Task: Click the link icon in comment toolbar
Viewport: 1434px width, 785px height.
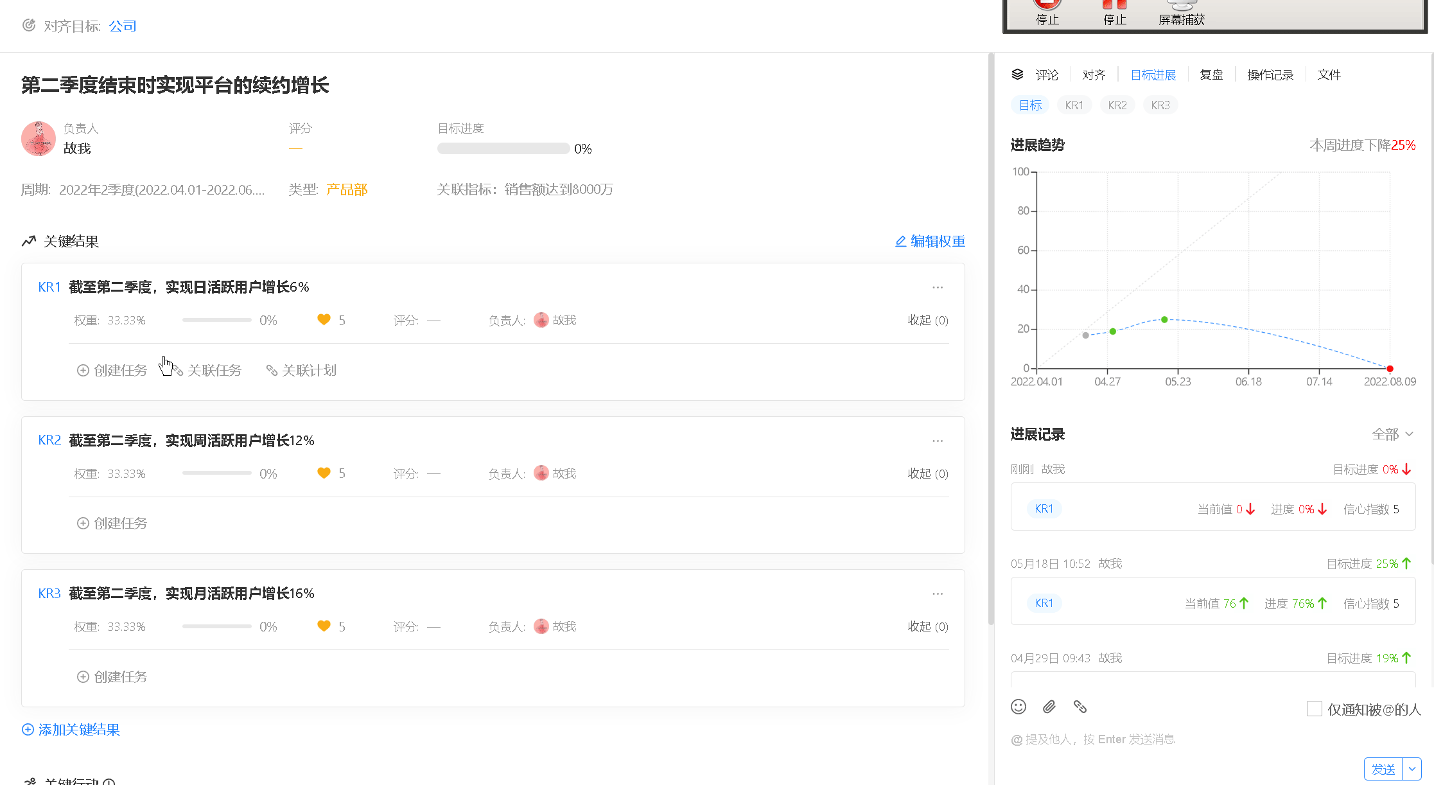Action: (x=1080, y=707)
